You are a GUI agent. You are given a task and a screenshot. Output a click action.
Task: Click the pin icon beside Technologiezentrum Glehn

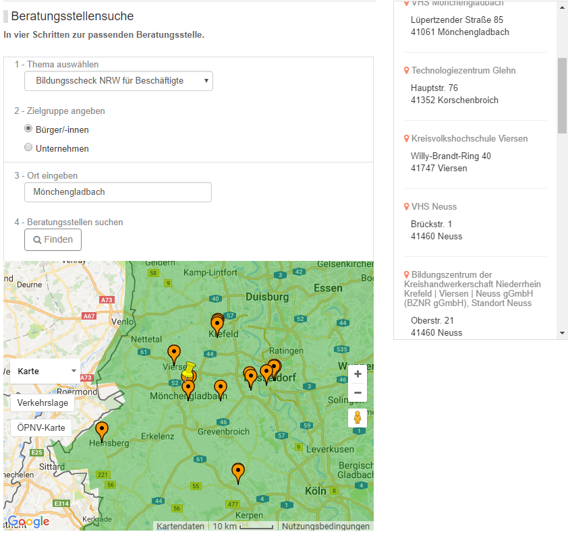(x=407, y=71)
